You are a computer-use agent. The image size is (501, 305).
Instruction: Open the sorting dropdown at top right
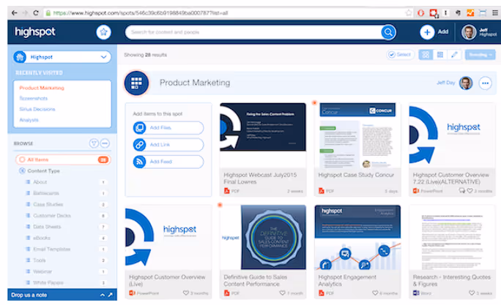coord(480,55)
